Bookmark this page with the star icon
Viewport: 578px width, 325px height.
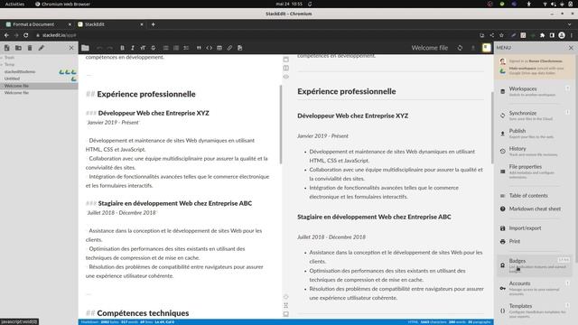pos(502,35)
